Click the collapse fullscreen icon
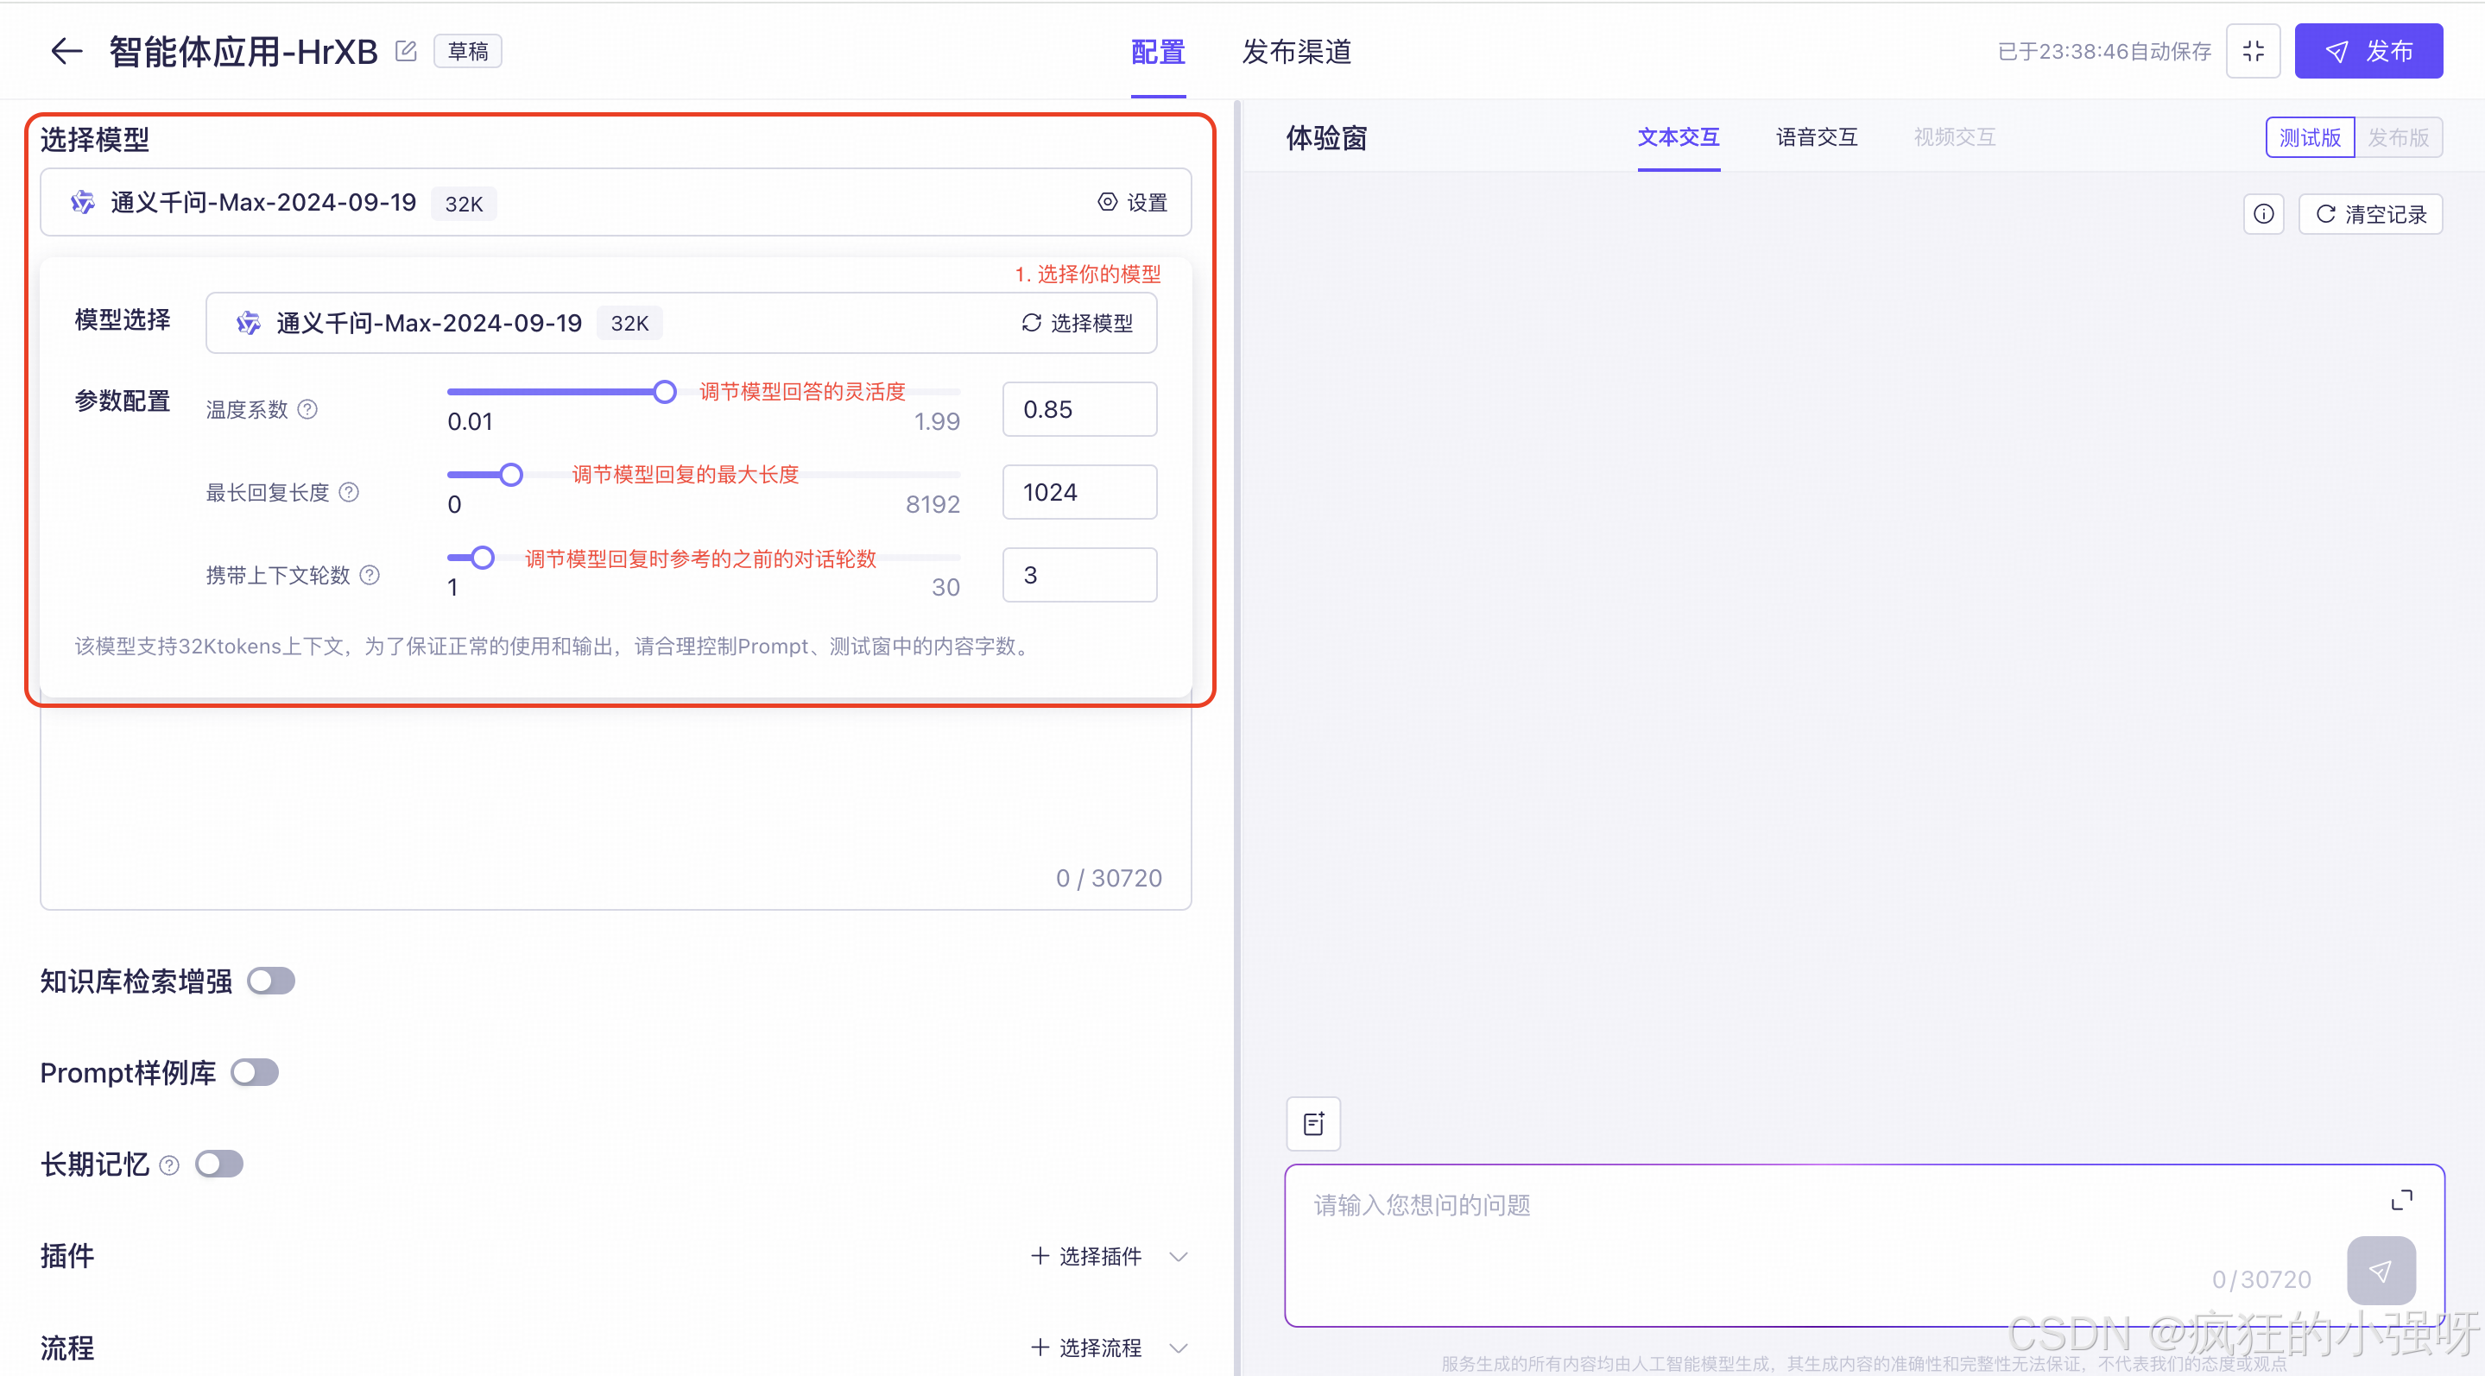Screen dimensions: 2485x1376 coord(2253,51)
